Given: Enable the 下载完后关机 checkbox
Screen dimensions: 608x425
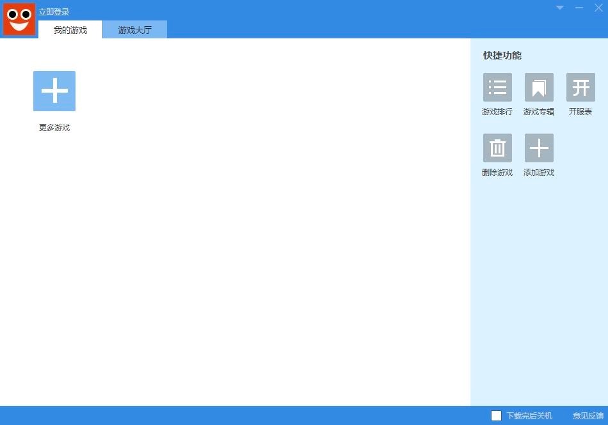Looking at the screenshot, I should coord(497,415).
